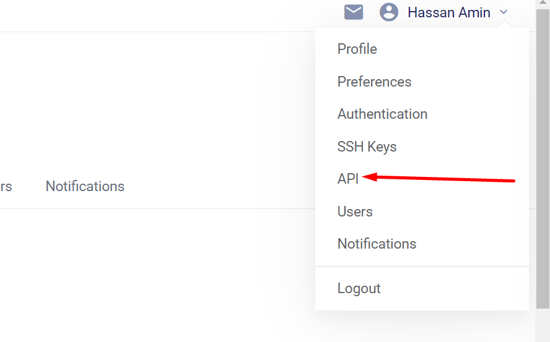550x342 pixels.
Task: Click the vertical scrollbar thumb
Action: (543, 158)
